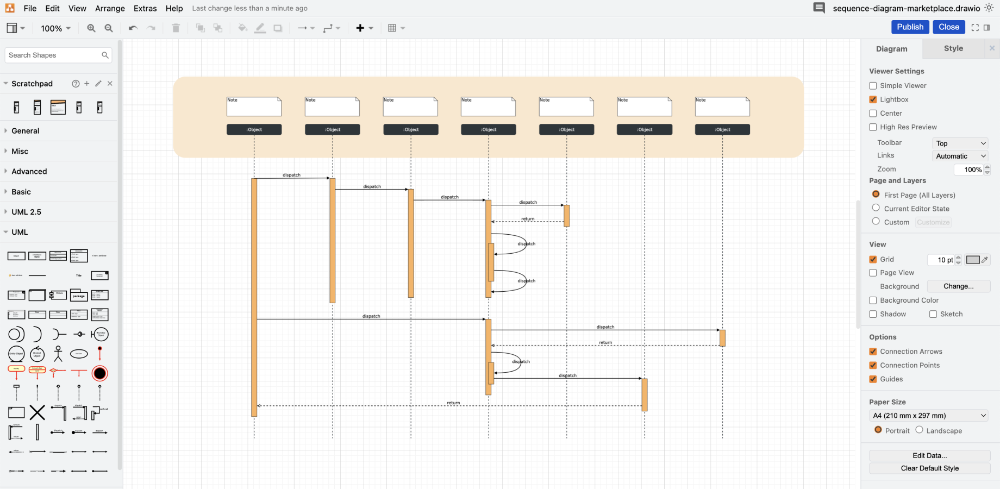Switch to the Style tab

953,48
